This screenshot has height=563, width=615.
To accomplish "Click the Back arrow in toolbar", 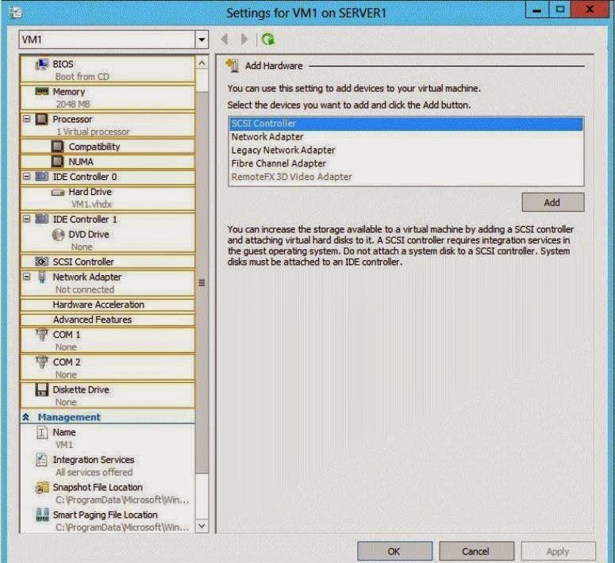I will 225,39.
